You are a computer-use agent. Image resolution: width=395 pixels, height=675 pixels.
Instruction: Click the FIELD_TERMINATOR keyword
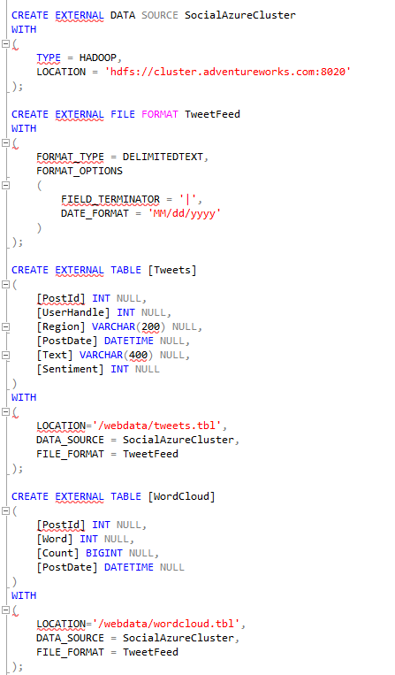coord(110,199)
